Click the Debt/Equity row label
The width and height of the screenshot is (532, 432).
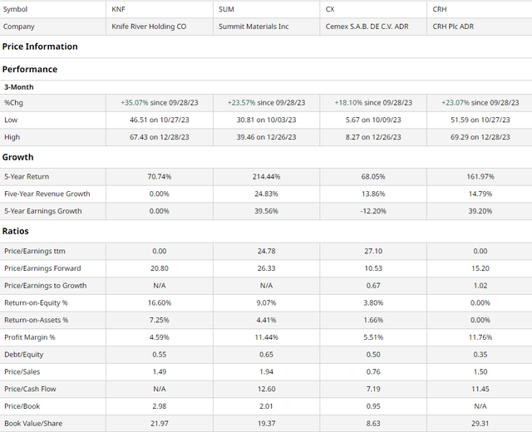point(24,355)
